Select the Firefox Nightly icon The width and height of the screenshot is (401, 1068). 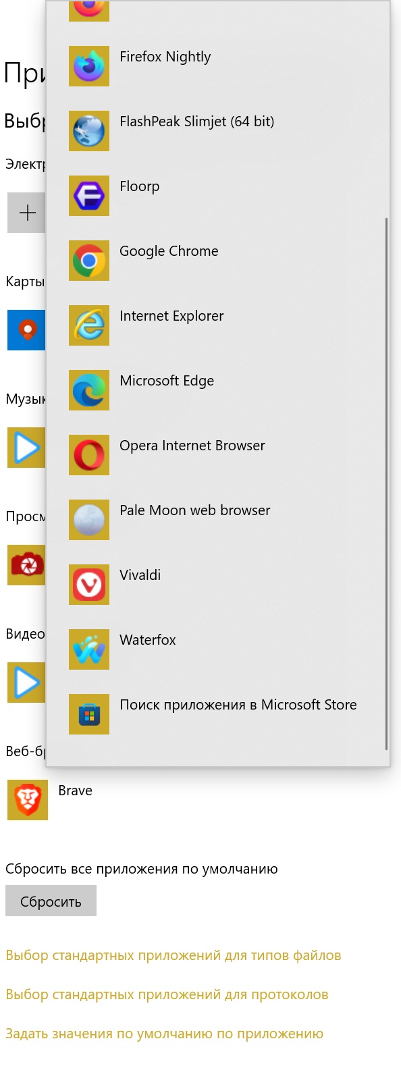coord(89,66)
